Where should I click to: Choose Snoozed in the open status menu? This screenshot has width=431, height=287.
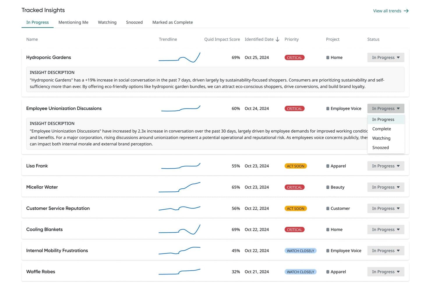pyautogui.click(x=386, y=147)
